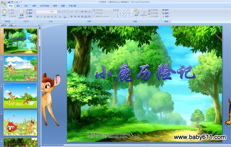
Task: Switch to the 动画 Animations tab
Action: click(34, 6)
